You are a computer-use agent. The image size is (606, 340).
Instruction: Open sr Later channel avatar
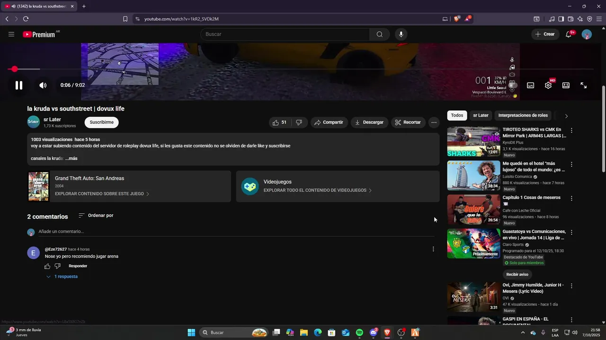34,122
